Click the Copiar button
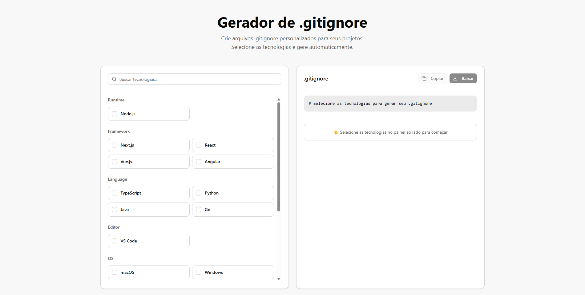585x295 pixels. coord(432,78)
